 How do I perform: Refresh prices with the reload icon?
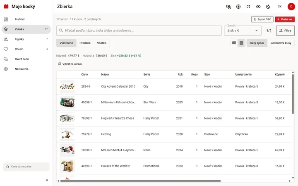[248, 7]
